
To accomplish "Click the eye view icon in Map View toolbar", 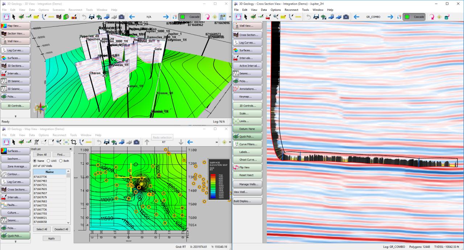I will 66,142.
